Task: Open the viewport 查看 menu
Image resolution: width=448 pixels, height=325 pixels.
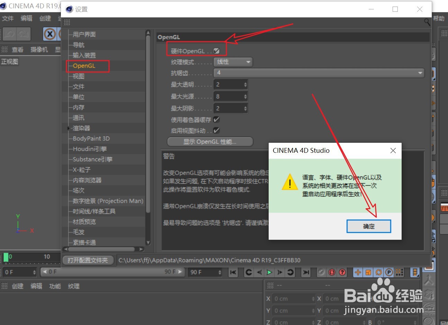Action: [x=18, y=50]
